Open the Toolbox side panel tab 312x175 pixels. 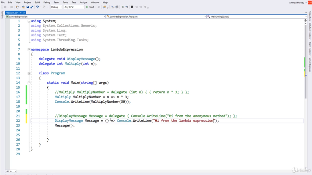point(2,15)
